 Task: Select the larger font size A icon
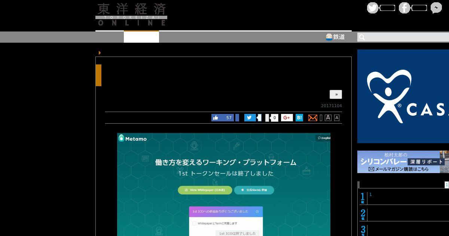click(x=328, y=118)
